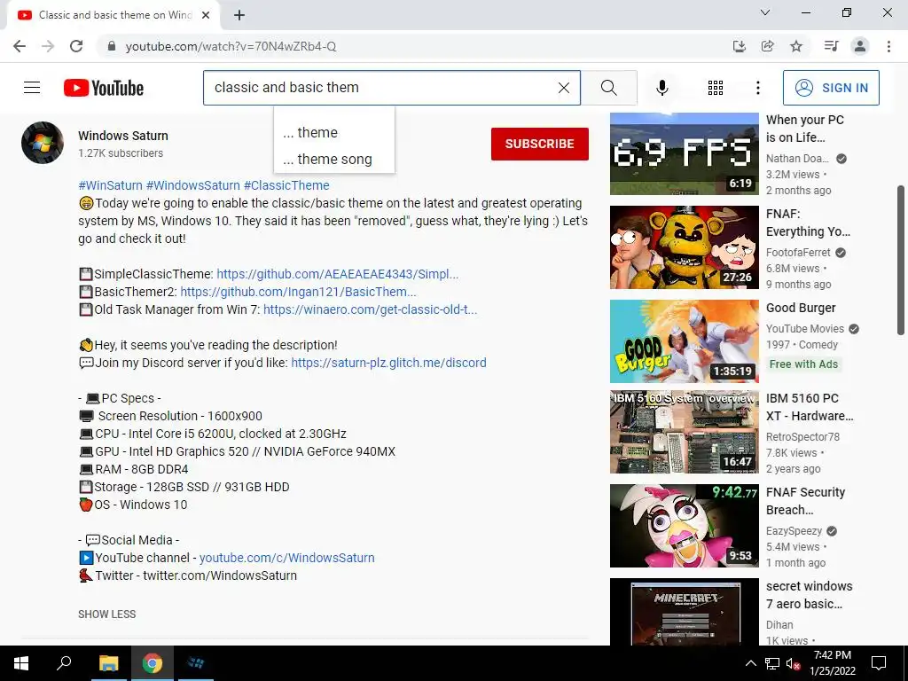Open Chrome profile avatar
Screen dimensions: 908x681
[860, 46]
